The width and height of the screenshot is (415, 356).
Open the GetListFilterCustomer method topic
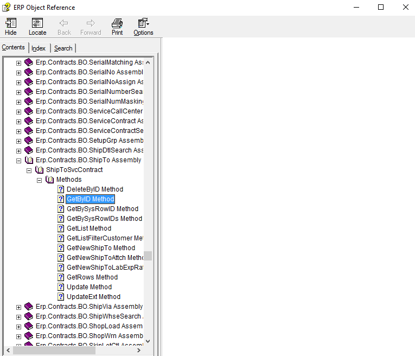coord(105,238)
